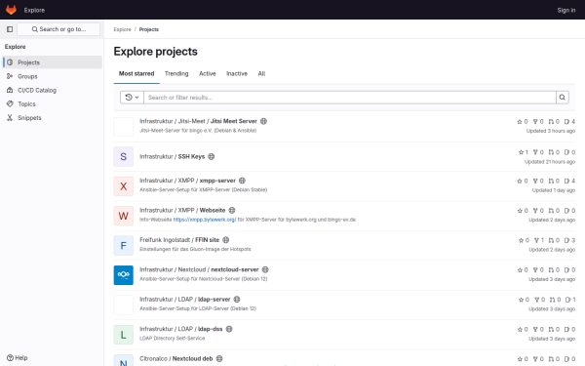Click the S avatar of SSH Keys
The image size is (585, 366).
point(124,156)
